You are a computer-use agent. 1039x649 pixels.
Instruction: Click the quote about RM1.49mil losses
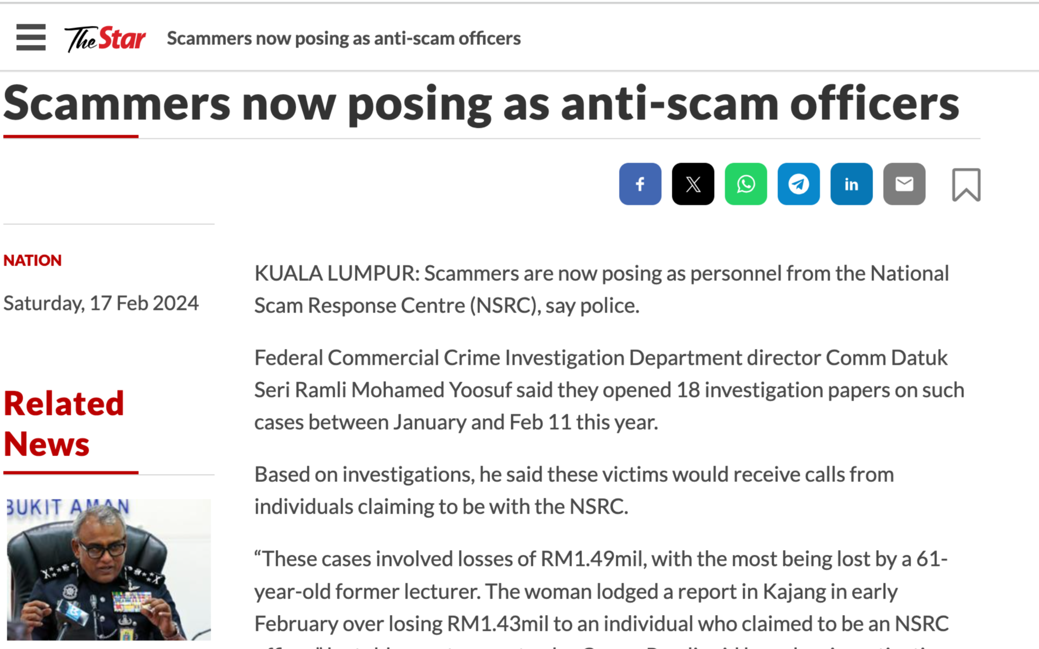coord(601,591)
